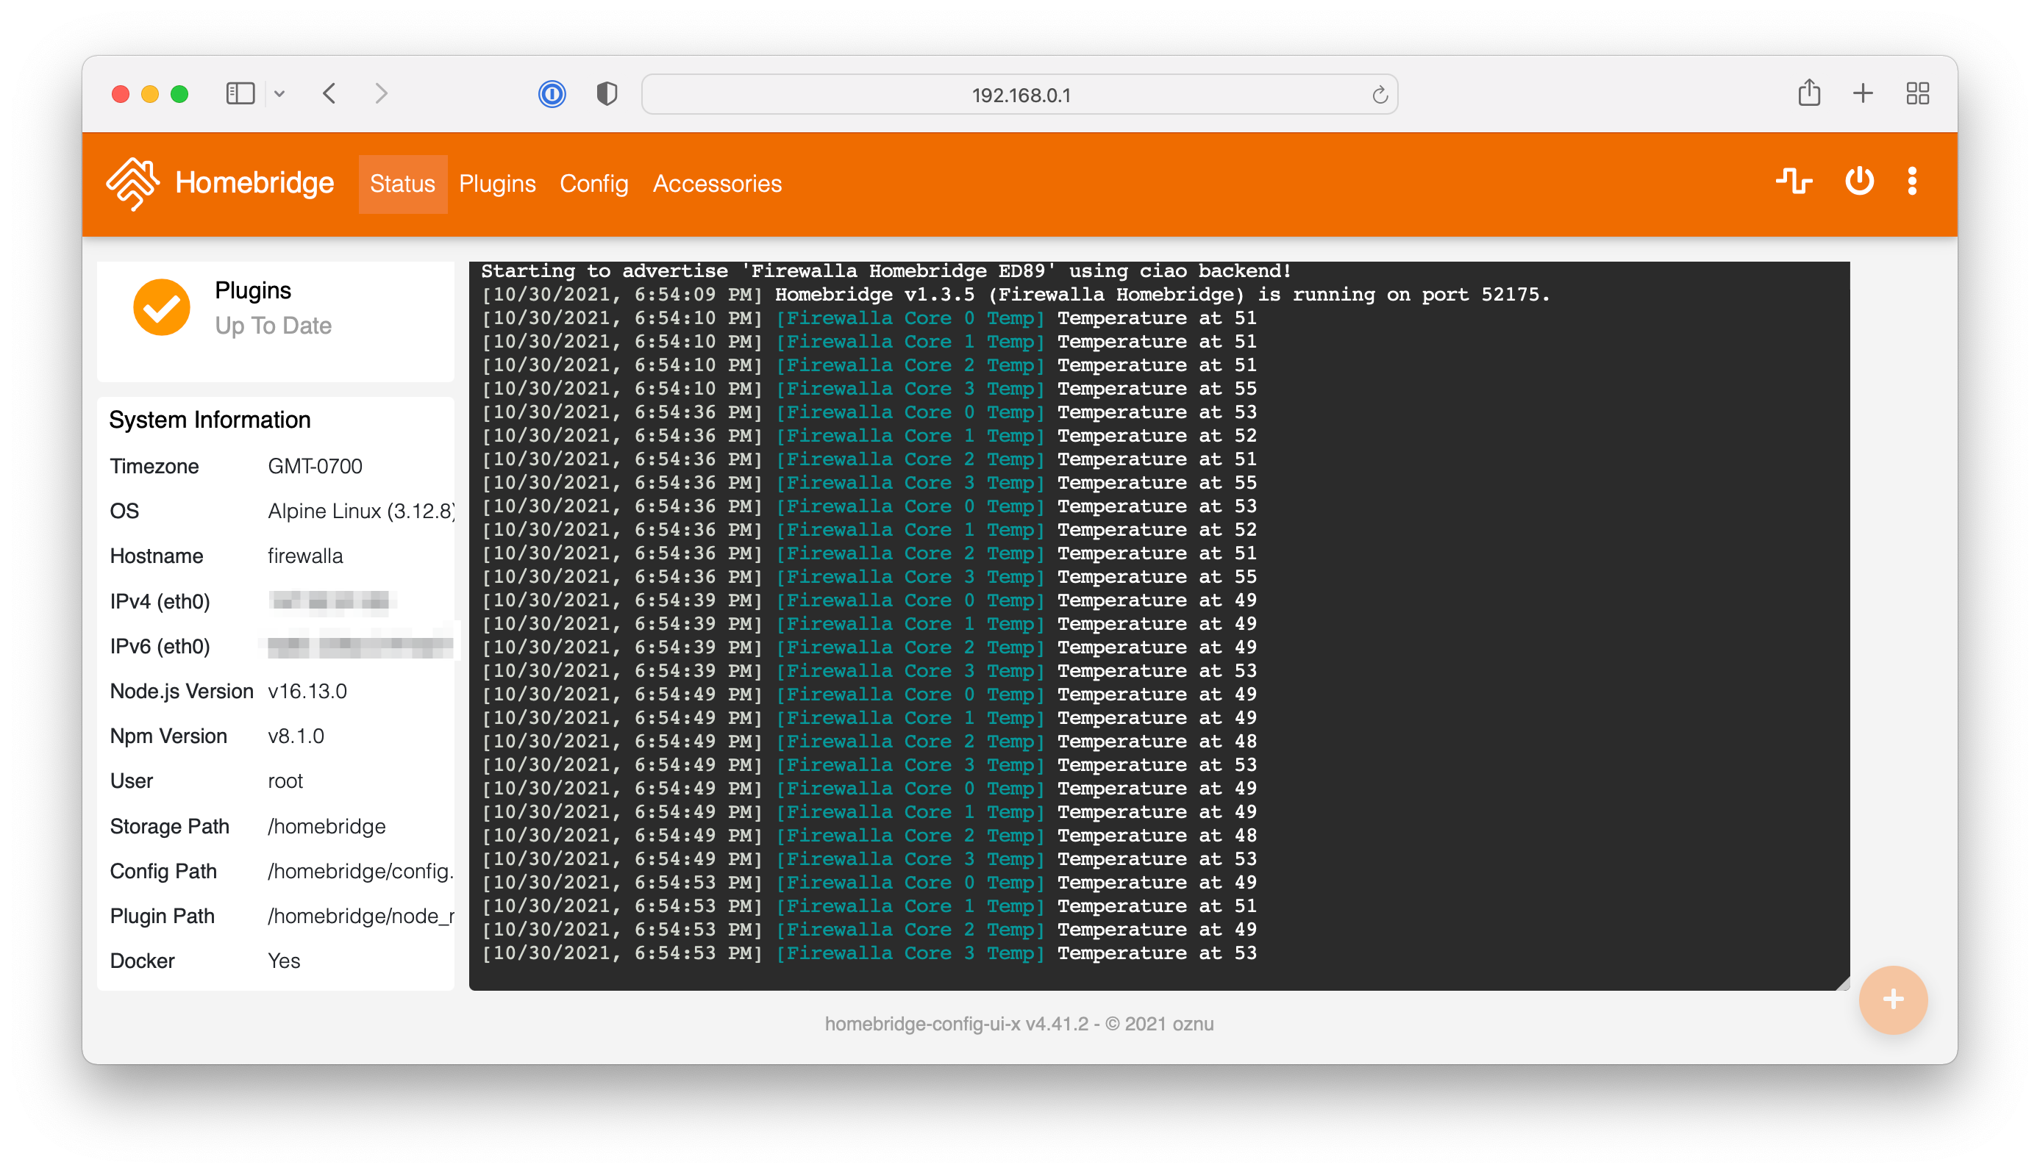Screen dimensions: 2040x1173
Task: Click the log line mentioning port 52175
Action: pos(1016,294)
